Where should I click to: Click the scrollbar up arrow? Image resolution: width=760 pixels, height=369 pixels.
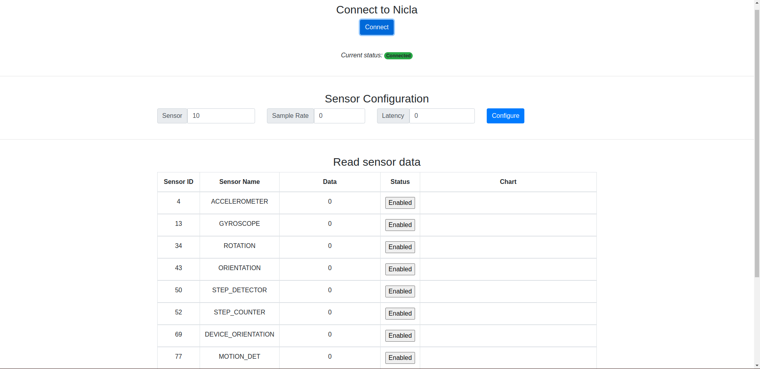[x=757, y=3]
